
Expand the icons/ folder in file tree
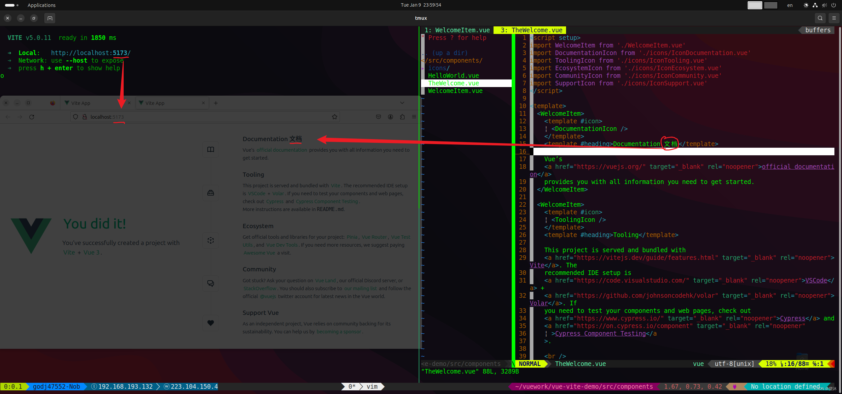click(438, 68)
